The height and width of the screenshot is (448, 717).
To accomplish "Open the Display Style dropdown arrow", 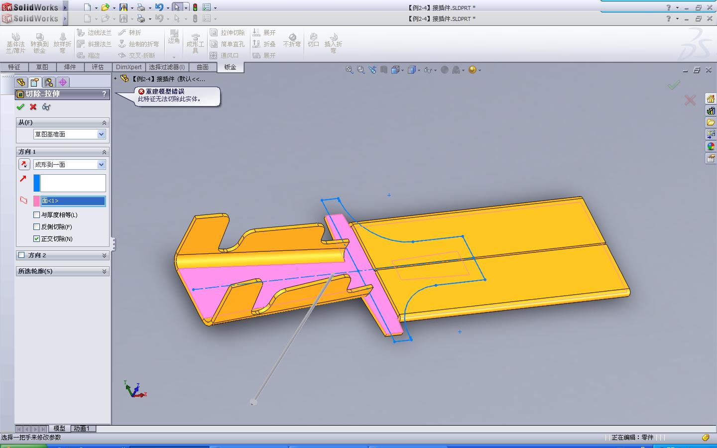I will 419,70.
